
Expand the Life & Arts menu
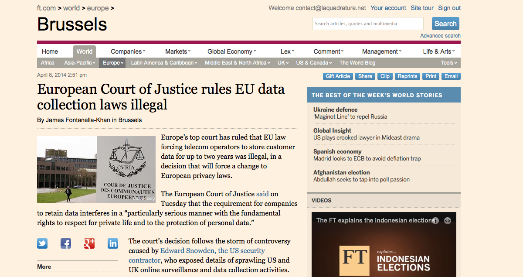[x=439, y=51]
